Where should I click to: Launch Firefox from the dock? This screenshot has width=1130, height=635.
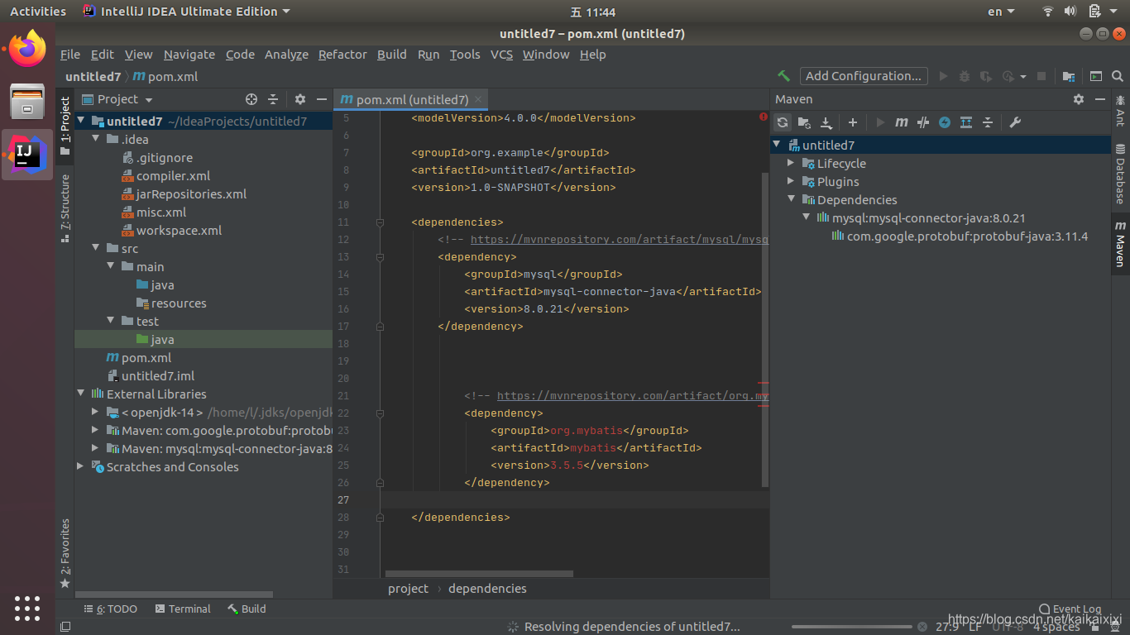click(27, 49)
